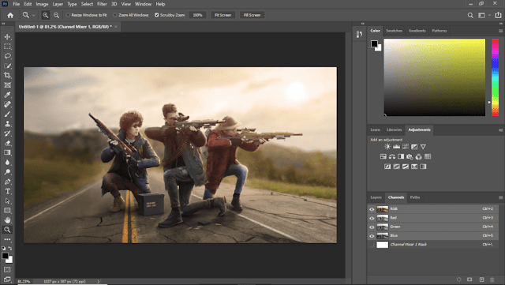Click the rainbow hue slider strip

pyautogui.click(x=495, y=77)
